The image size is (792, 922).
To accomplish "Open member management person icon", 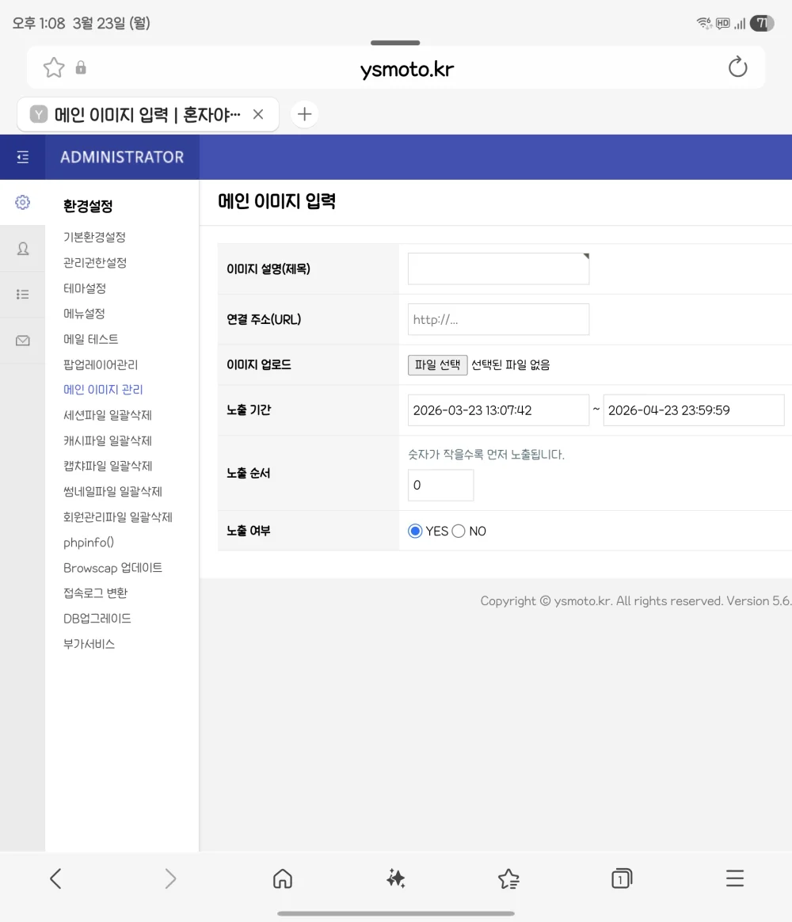I will pyautogui.click(x=22, y=249).
